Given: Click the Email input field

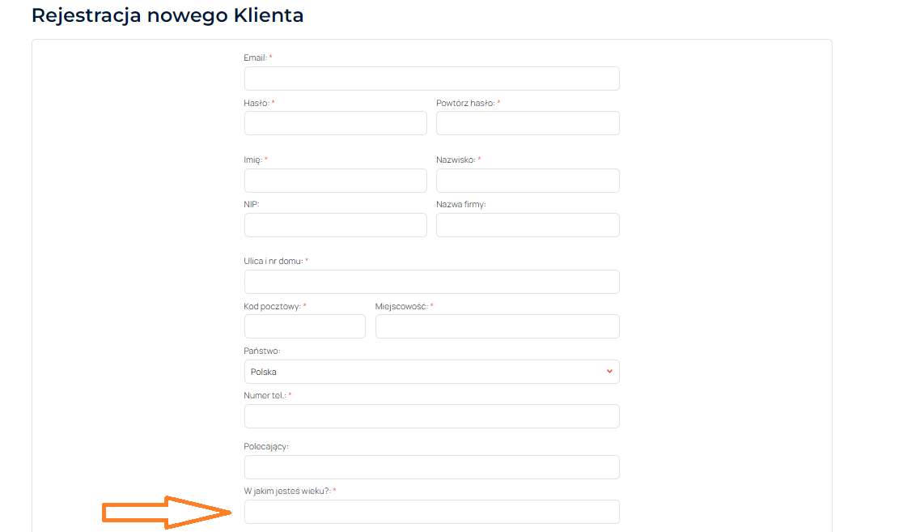Looking at the screenshot, I should [x=431, y=79].
